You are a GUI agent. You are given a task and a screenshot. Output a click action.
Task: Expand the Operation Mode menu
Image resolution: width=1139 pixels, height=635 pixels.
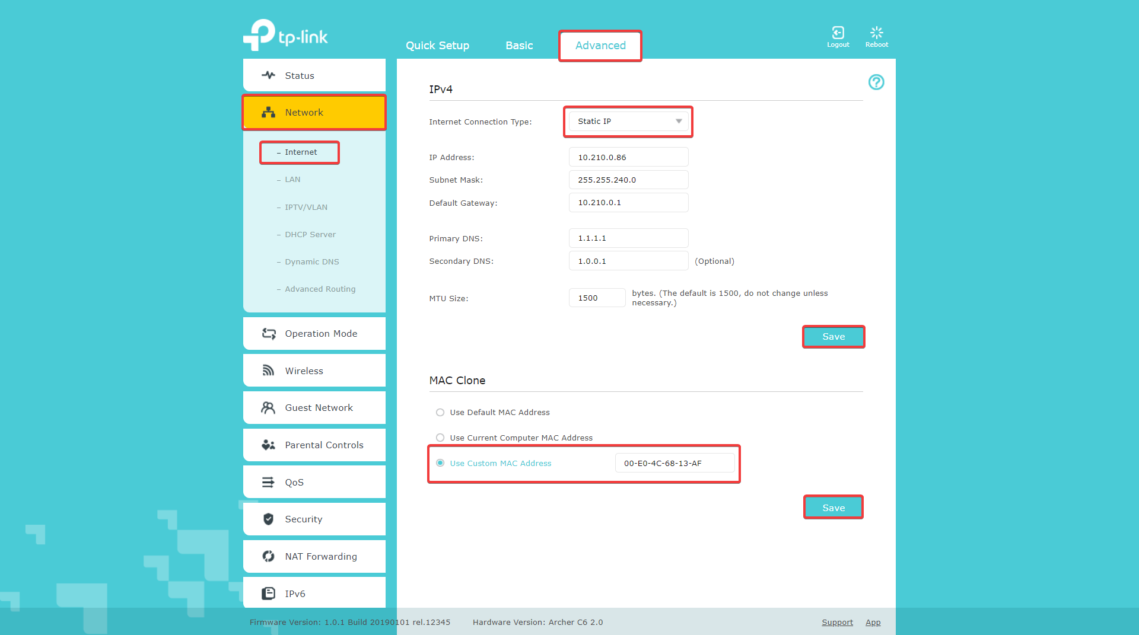coord(314,334)
